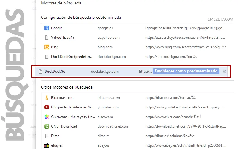Image resolution: width=238 pixels, height=149 pixels.
Task: Click the clker.com keyword
Action: tap(105, 117)
